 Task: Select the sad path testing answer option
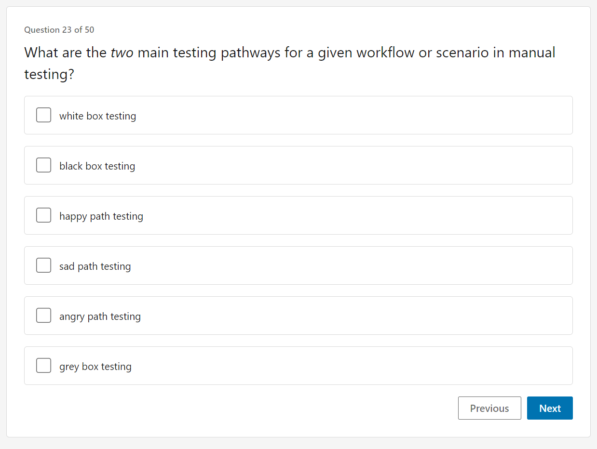95,266
